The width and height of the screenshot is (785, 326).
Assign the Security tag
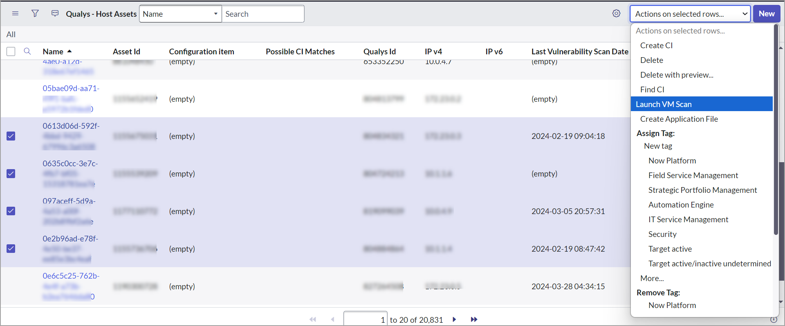662,234
